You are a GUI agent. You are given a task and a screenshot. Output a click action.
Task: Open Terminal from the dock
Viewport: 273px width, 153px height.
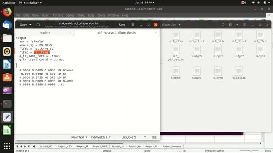(x=7, y=104)
